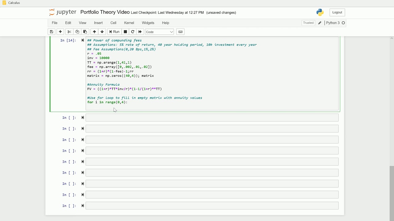Screen dimensions: 394x221
Task: Click the Logout button
Action: coord(337,12)
